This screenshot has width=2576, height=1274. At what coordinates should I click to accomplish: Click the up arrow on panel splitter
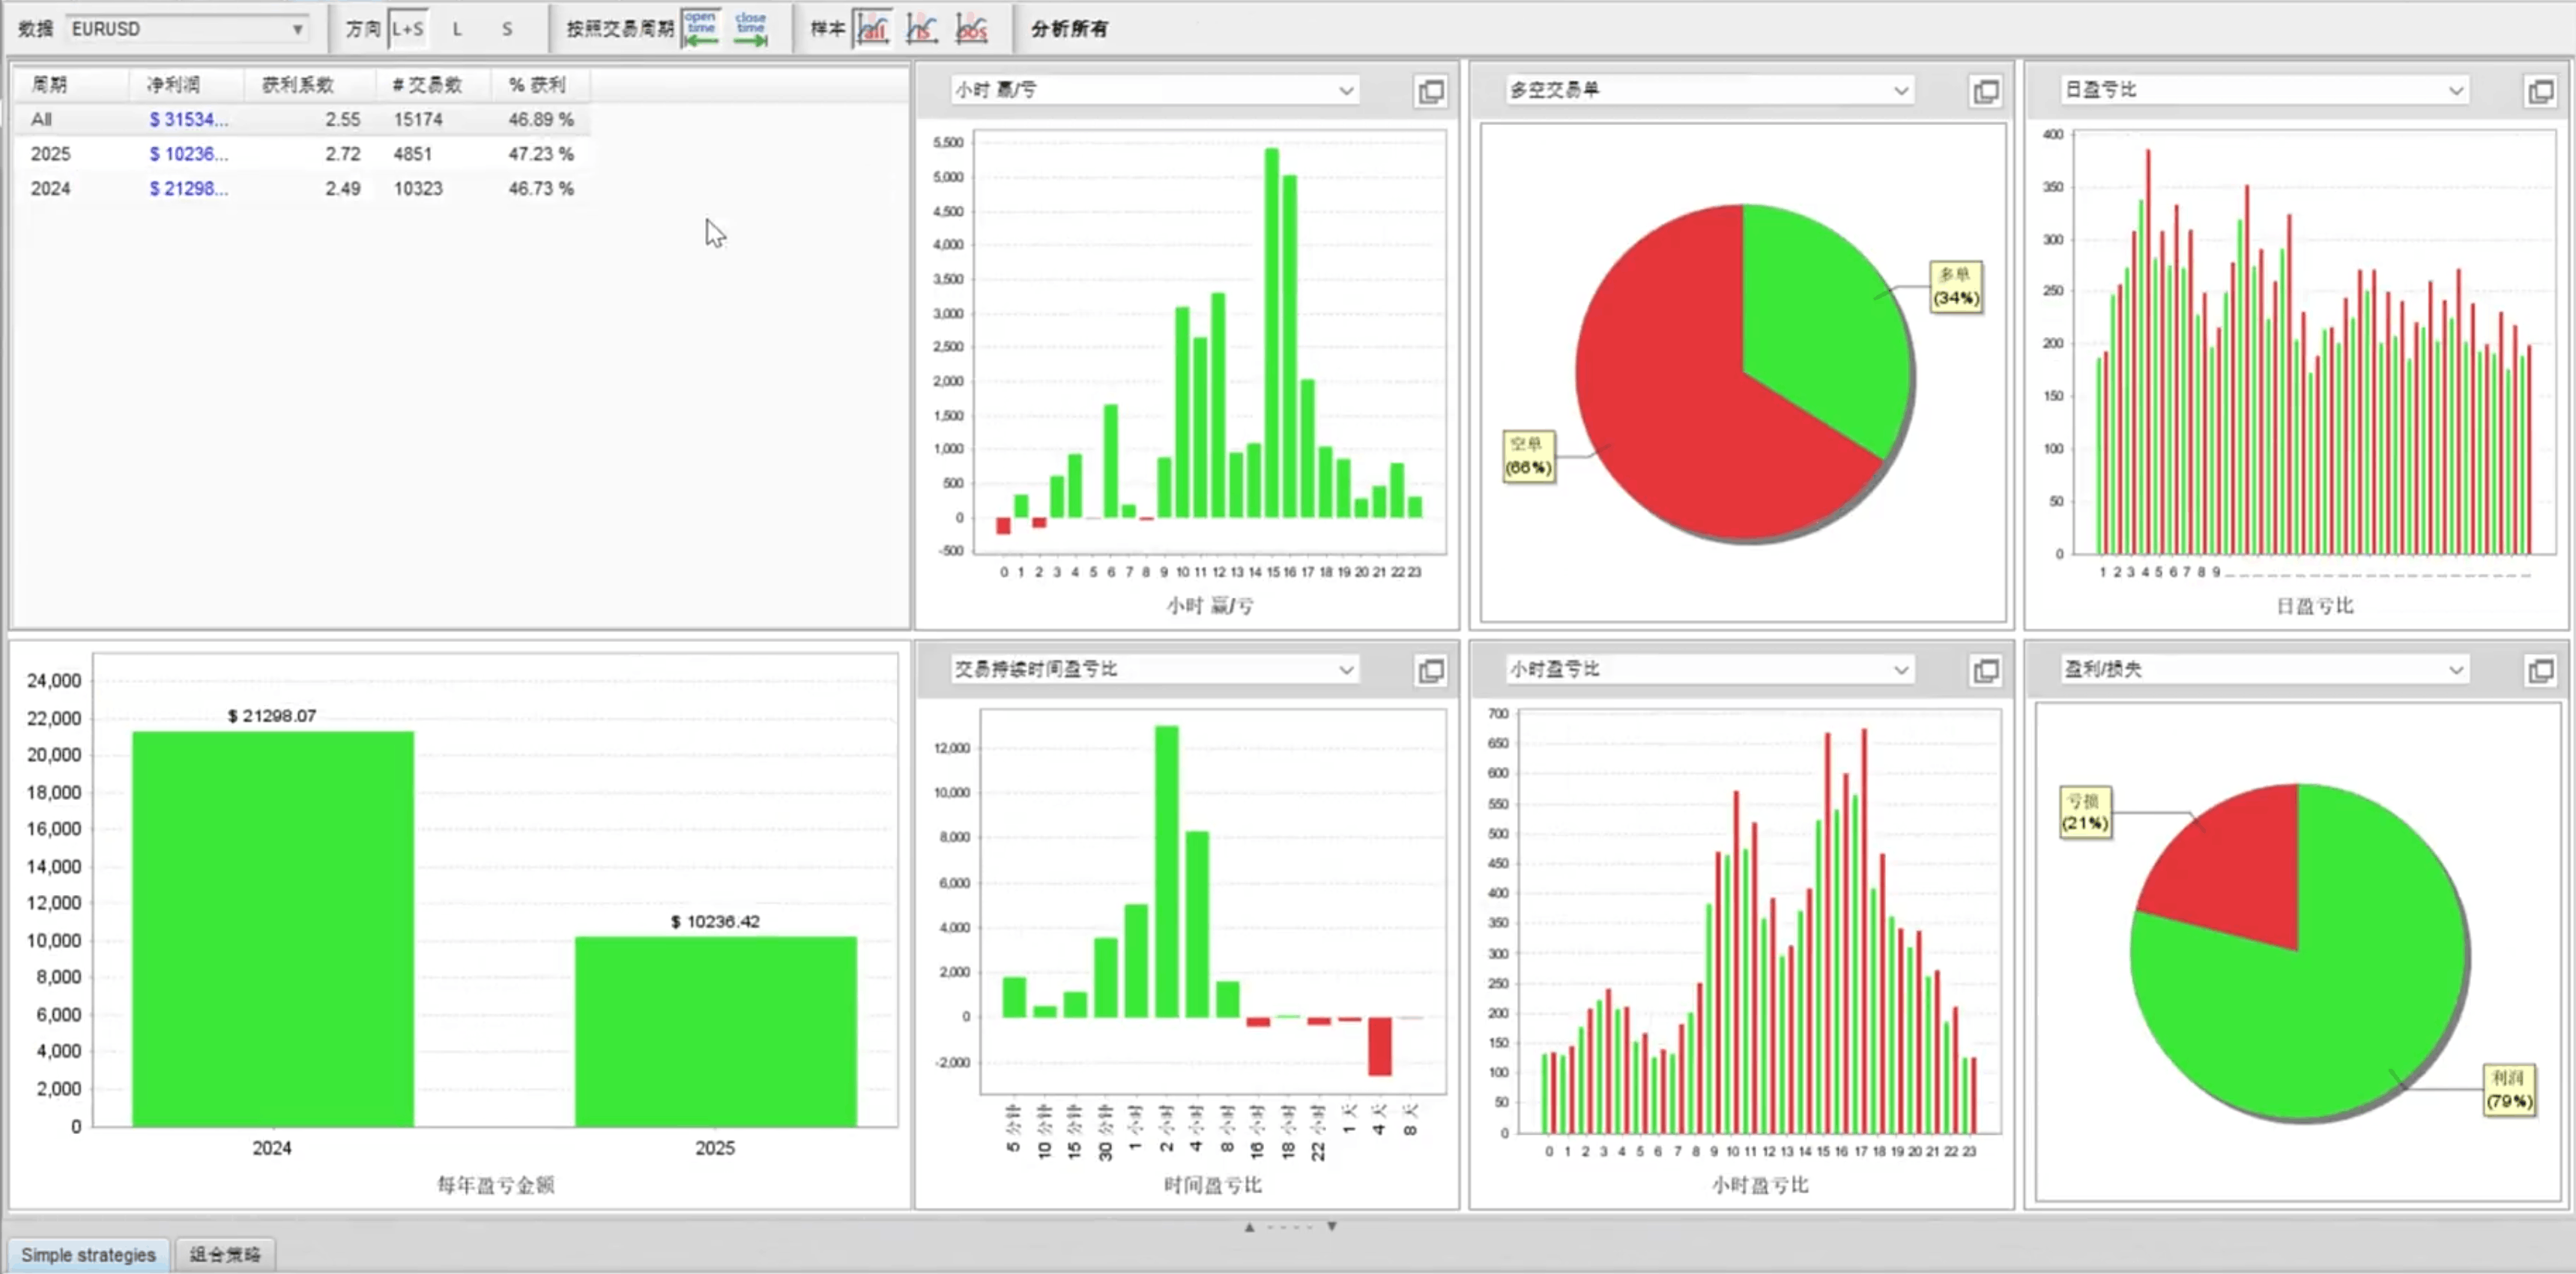click(x=1249, y=1226)
